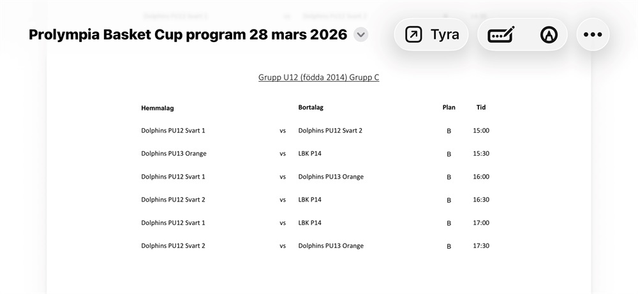Viewport: 638px width, 294px height.
Task: Click the 15:00 match time
Action: pos(481,131)
